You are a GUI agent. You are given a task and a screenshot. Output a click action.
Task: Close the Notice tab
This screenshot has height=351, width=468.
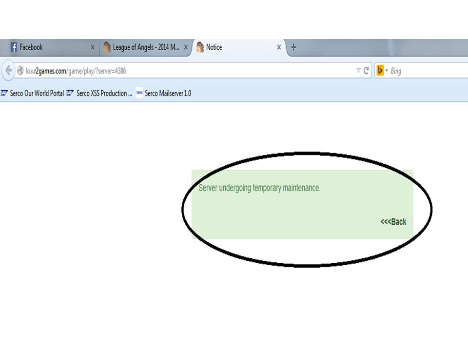point(279,47)
